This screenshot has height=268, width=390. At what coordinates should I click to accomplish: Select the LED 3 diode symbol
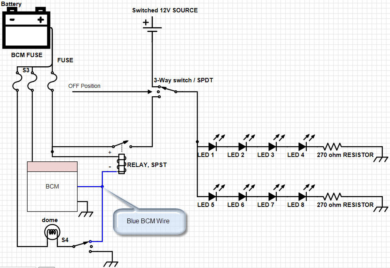[x=272, y=146]
